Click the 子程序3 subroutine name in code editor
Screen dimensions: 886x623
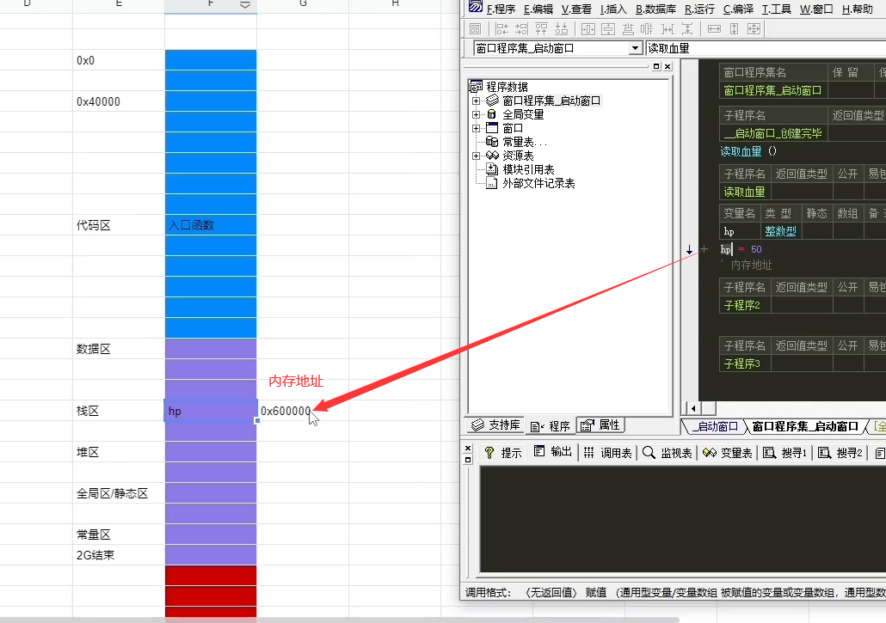click(745, 364)
